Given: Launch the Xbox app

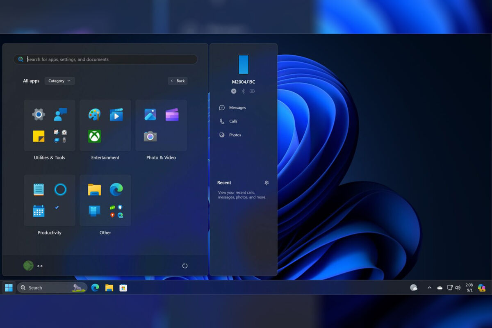Looking at the screenshot, I should pos(94,136).
